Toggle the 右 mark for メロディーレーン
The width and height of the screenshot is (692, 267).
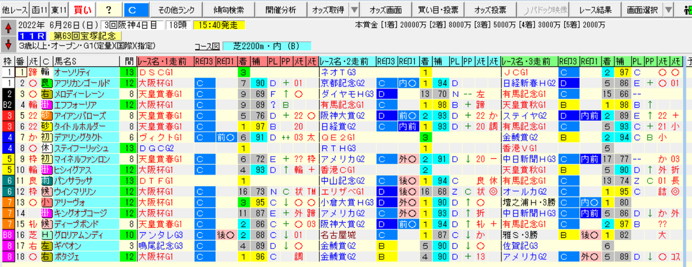point(46,94)
